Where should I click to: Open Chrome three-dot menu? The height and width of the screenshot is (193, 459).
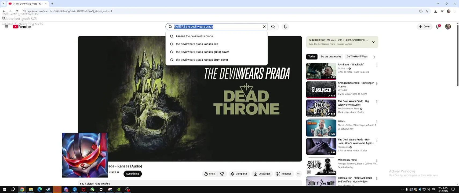pos(455,11)
